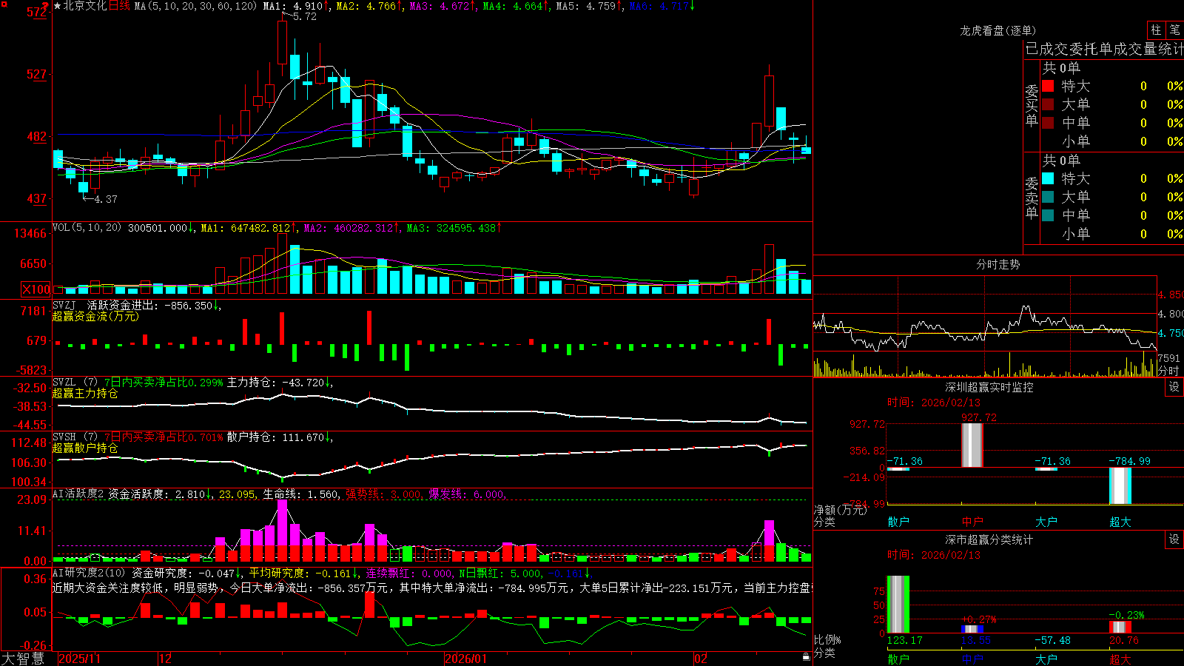This screenshot has width=1184, height=666.
Task: Click the 时间: 2026/02/13 in 实时监控 panel
Action: tap(934, 403)
